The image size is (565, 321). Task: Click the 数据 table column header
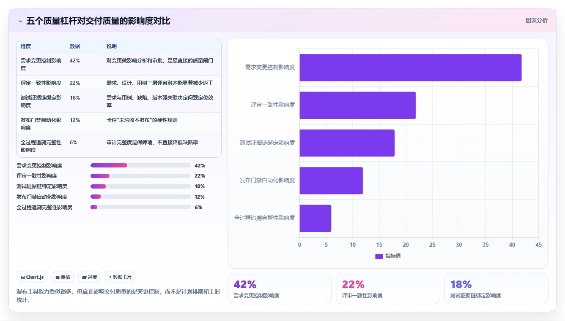(x=75, y=46)
